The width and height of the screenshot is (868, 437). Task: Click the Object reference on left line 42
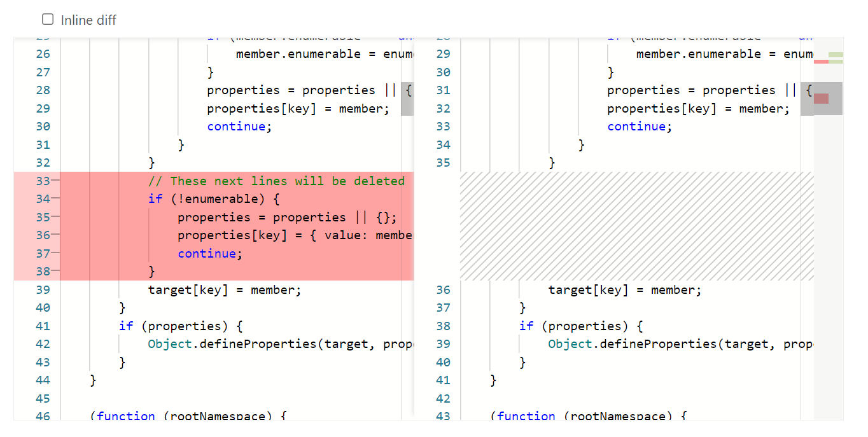coord(167,343)
